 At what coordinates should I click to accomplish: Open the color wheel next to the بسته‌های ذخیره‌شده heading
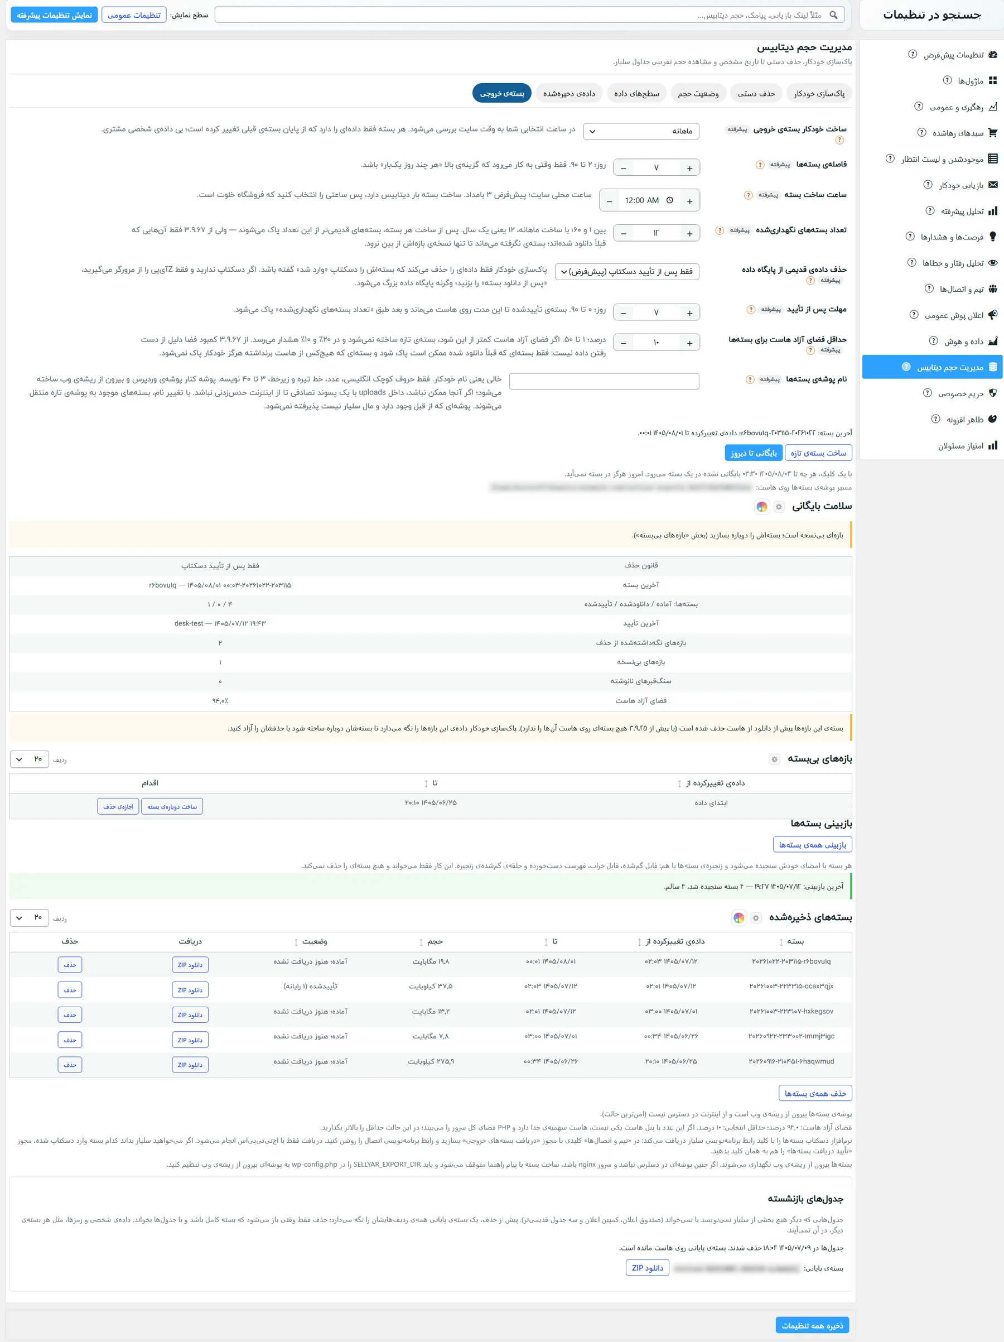pos(738,918)
